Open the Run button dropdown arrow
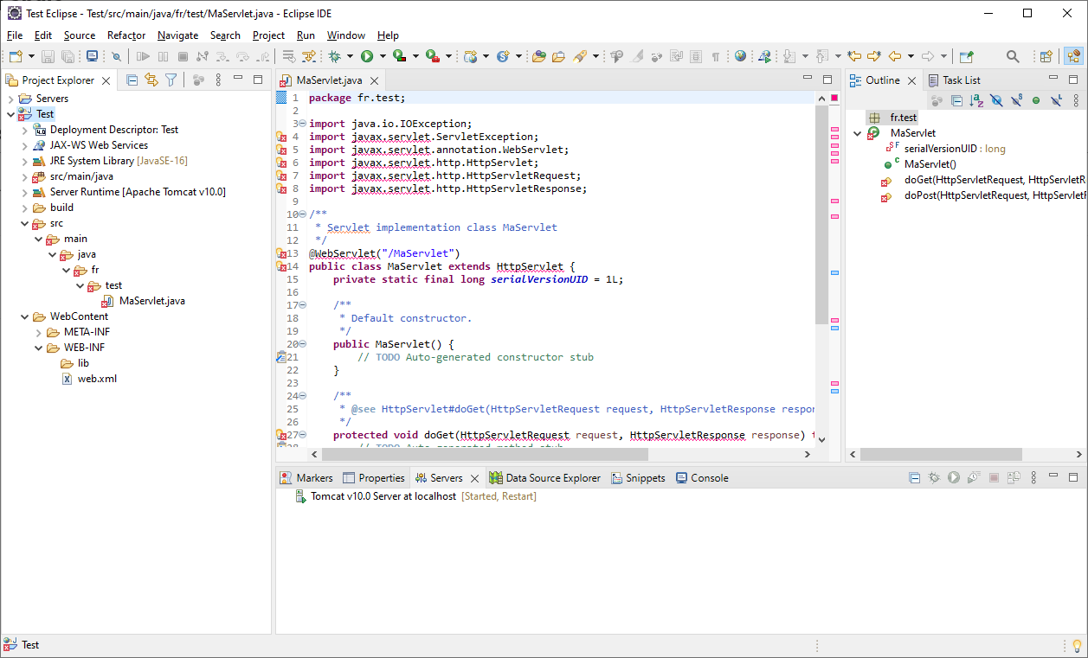 [x=383, y=56]
